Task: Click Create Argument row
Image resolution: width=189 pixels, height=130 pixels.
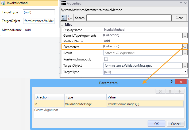Action: pyautogui.click(x=46, y=110)
